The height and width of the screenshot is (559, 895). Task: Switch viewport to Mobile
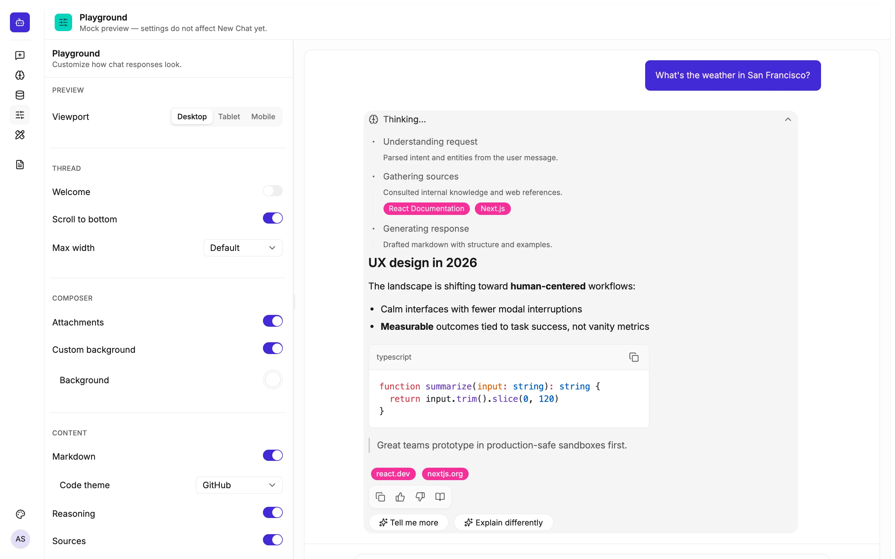pos(263,116)
